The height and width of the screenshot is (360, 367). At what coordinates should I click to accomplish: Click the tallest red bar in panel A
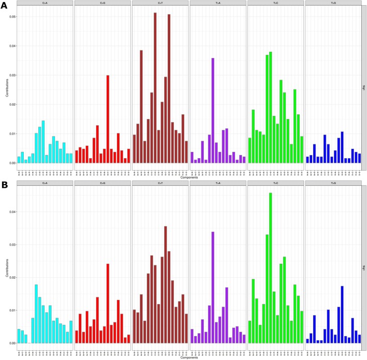click(108, 119)
